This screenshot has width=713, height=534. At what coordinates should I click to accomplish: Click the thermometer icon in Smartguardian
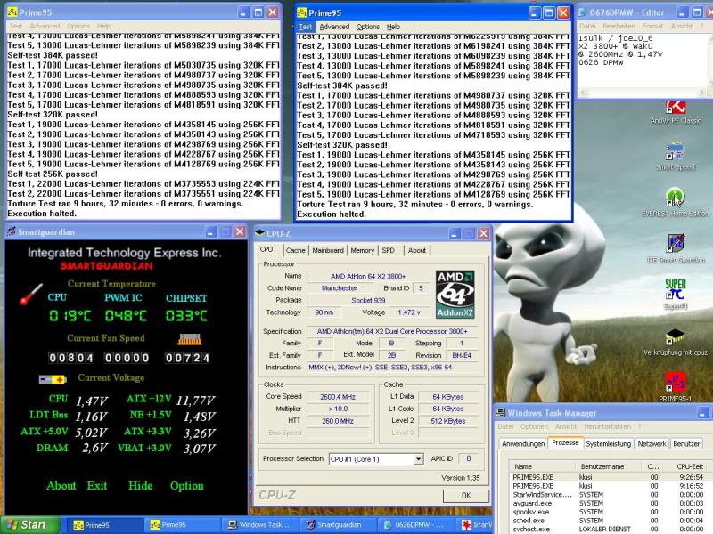point(31,295)
